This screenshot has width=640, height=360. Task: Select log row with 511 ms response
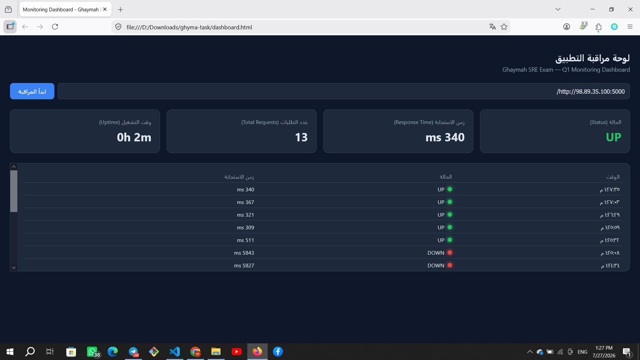[x=323, y=240]
